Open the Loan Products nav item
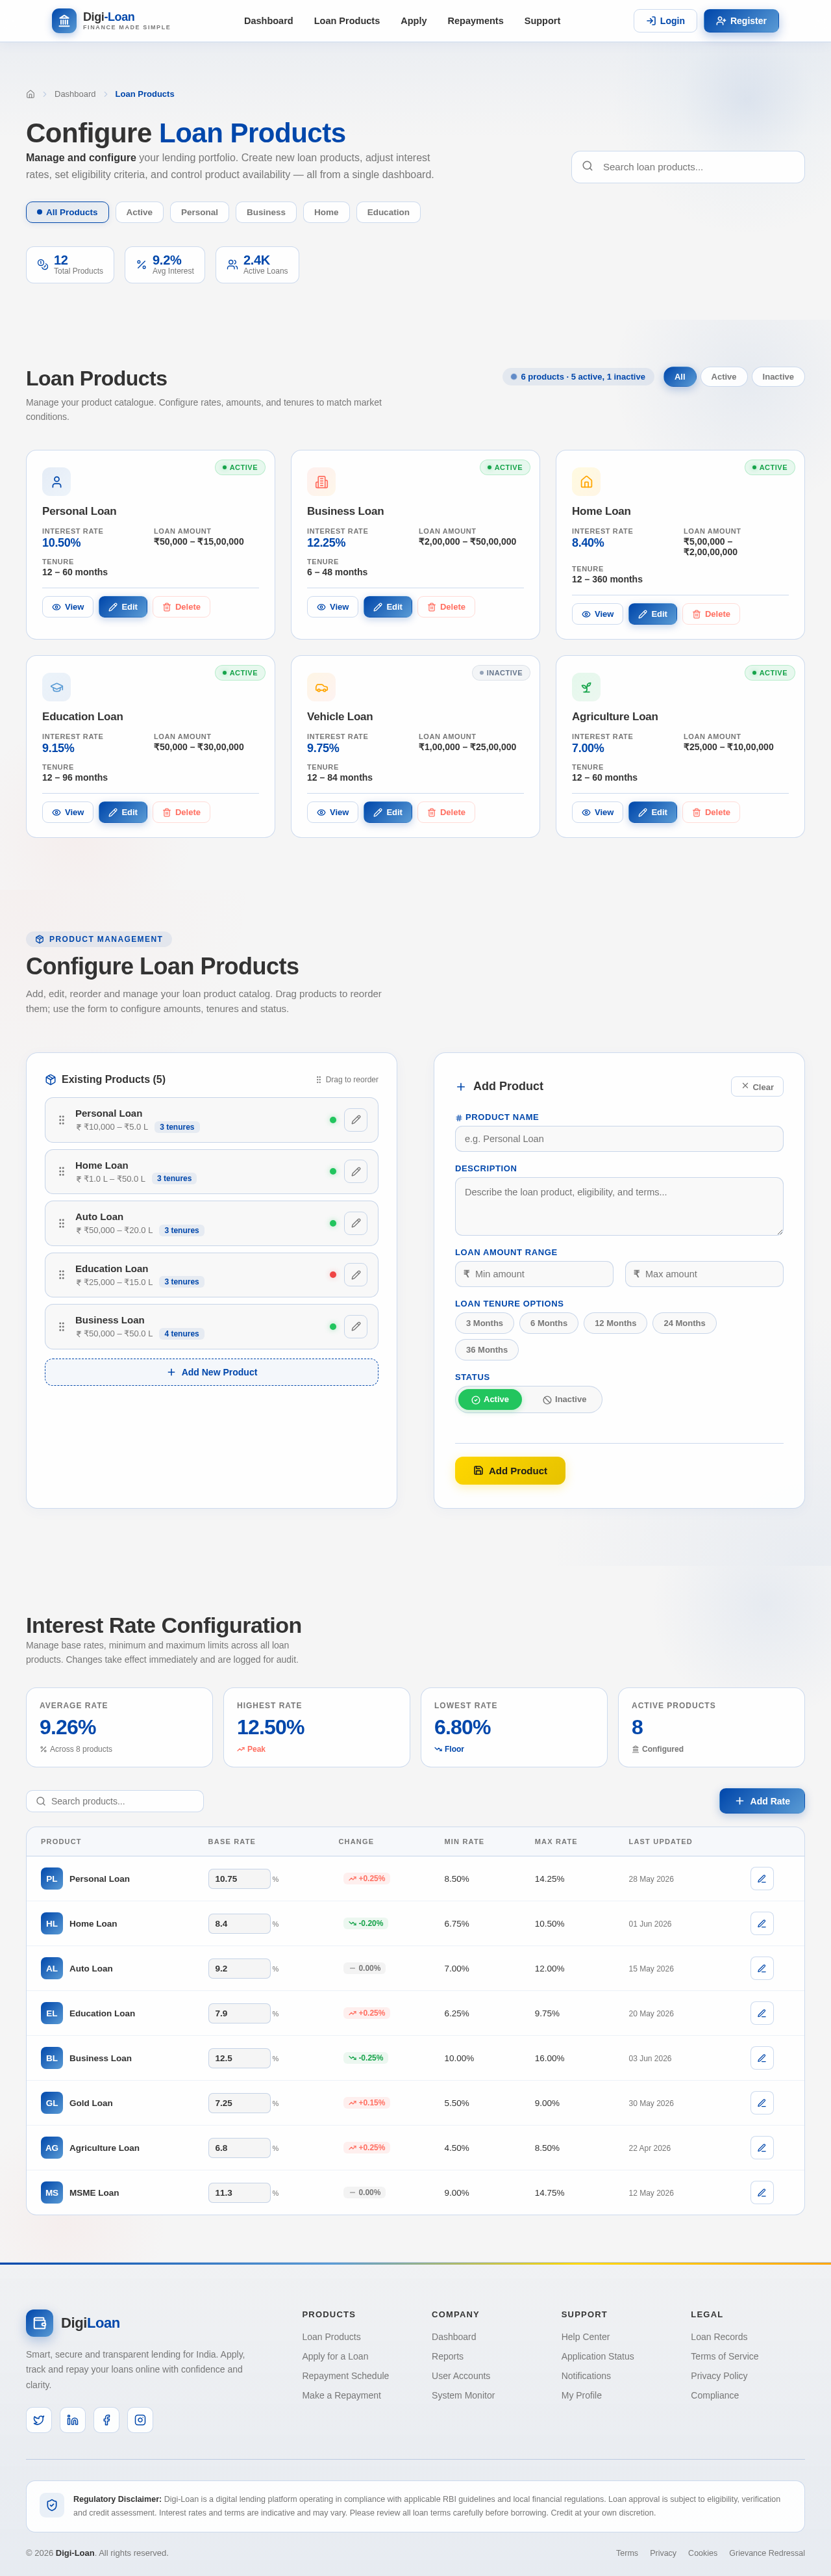Viewport: 831px width, 2576px height. pos(347,21)
